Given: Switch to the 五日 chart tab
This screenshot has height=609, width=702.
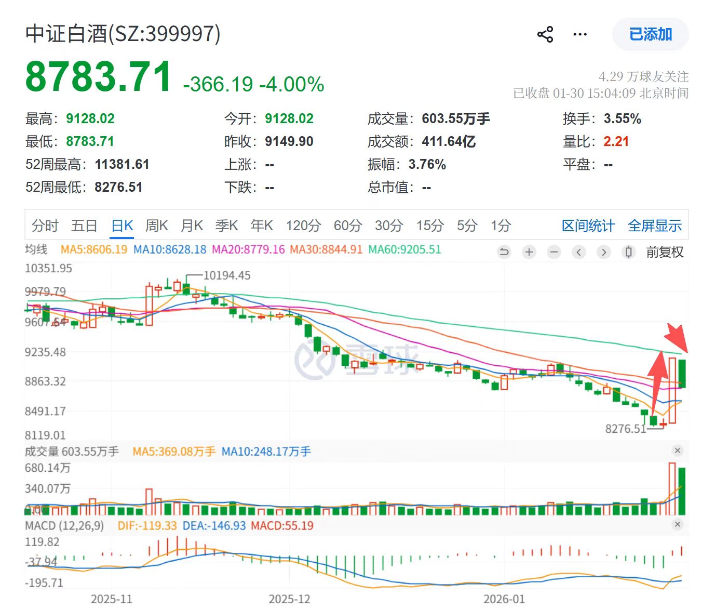Looking at the screenshot, I should pyautogui.click(x=84, y=226).
